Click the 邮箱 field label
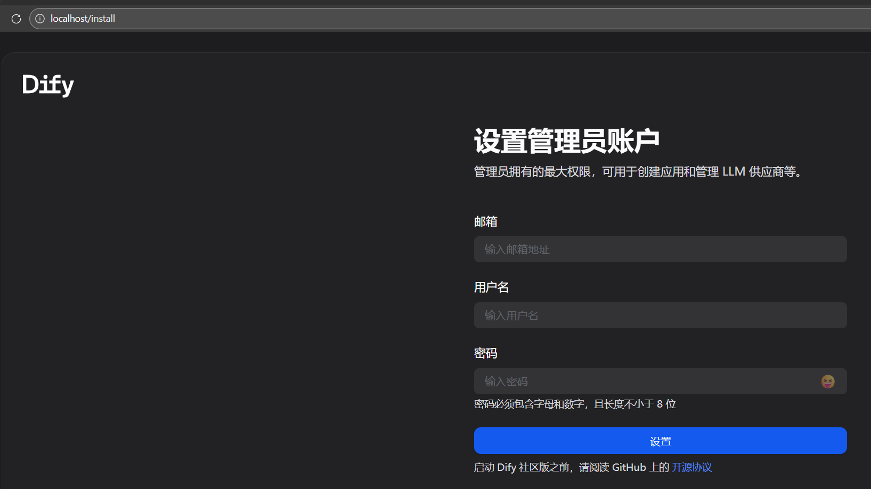The image size is (871, 489). [486, 221]
